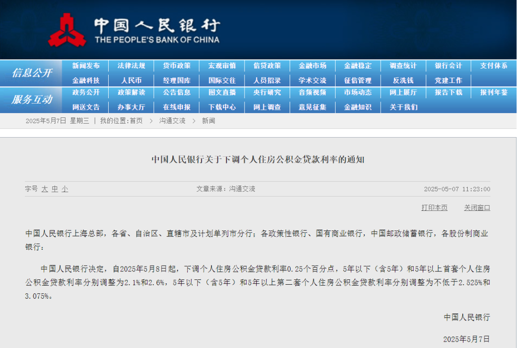Go to 金融稳定 section

[358, 66]
